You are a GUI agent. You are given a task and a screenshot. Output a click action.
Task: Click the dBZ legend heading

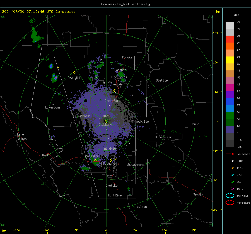236,15
